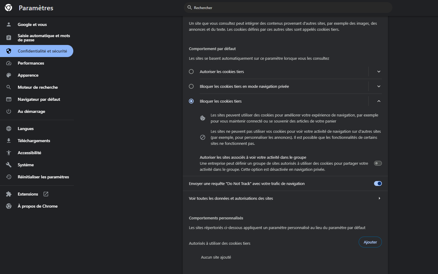This screenshot has width=438, height=274.
Task: Collapse the 'Bloquer les cookies tiers' section
Action: 379,101
